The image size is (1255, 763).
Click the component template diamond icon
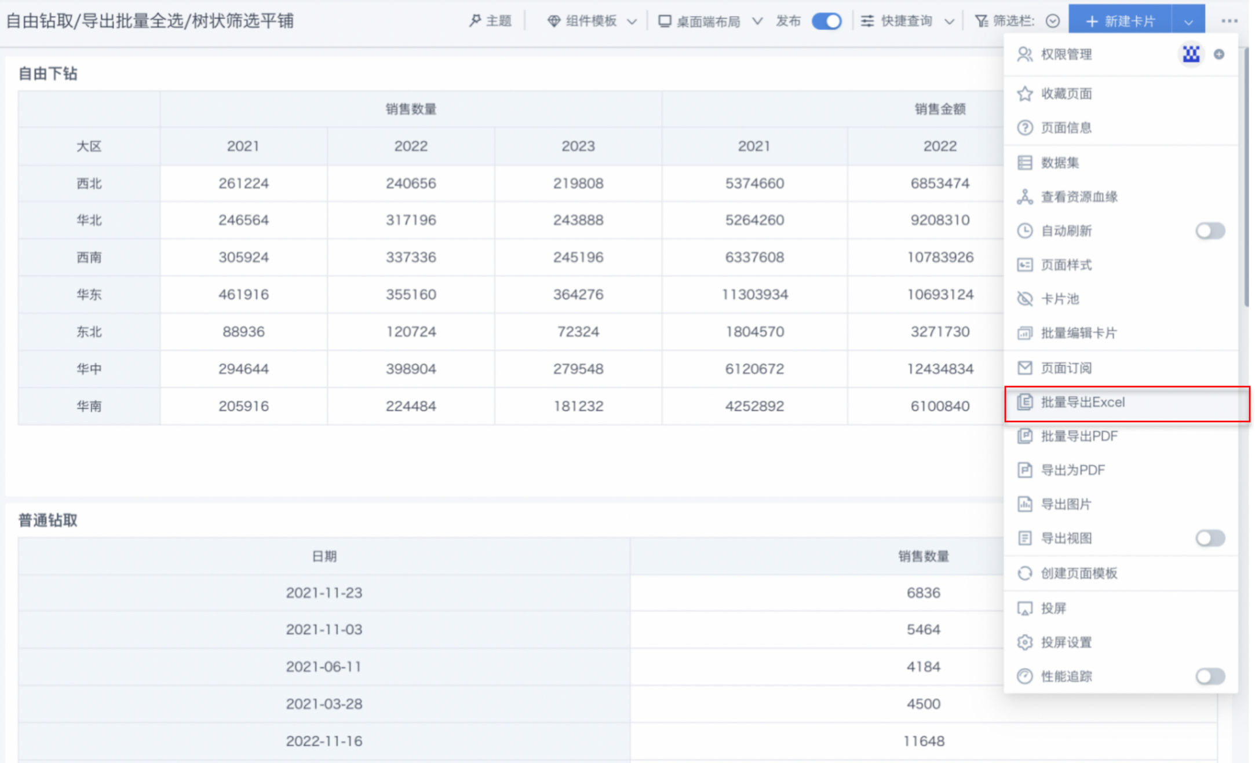tap(554, 21)
